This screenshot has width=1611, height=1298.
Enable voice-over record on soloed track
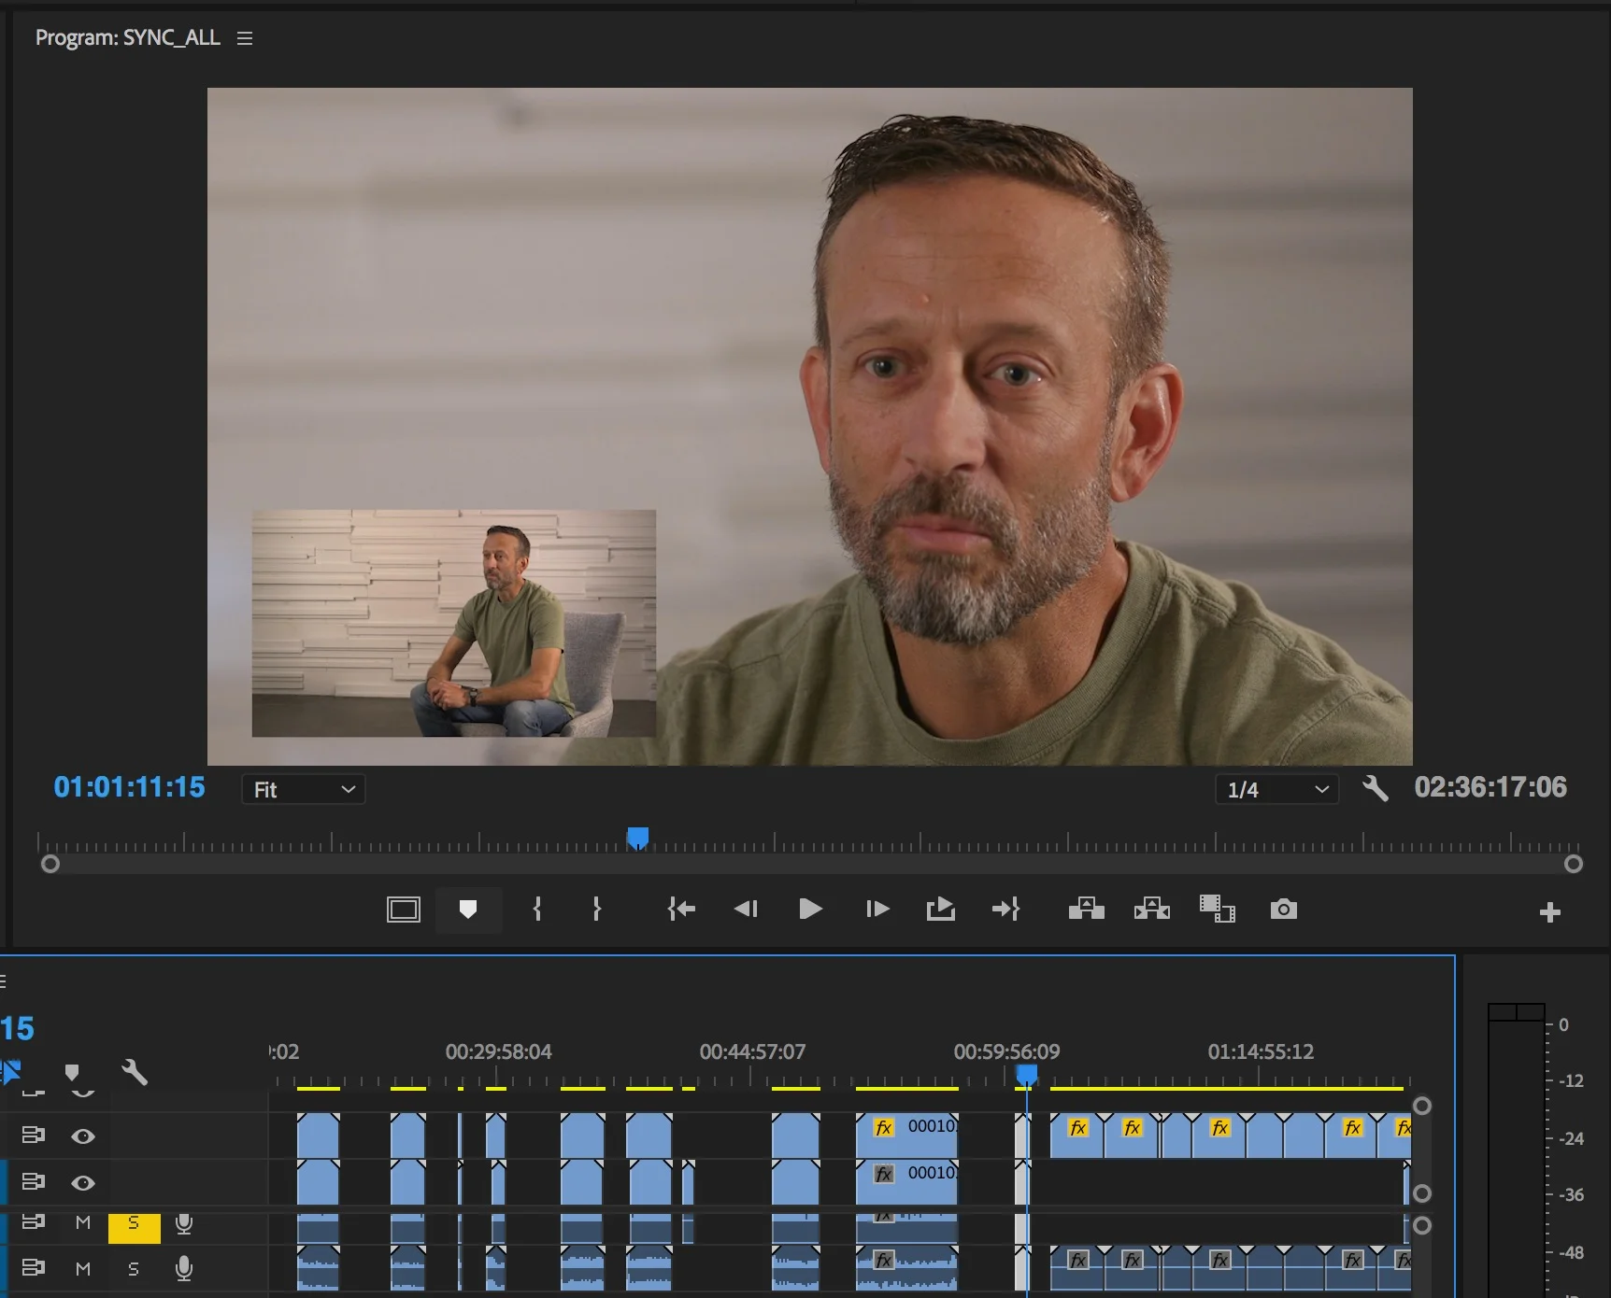click(184, 1223)
